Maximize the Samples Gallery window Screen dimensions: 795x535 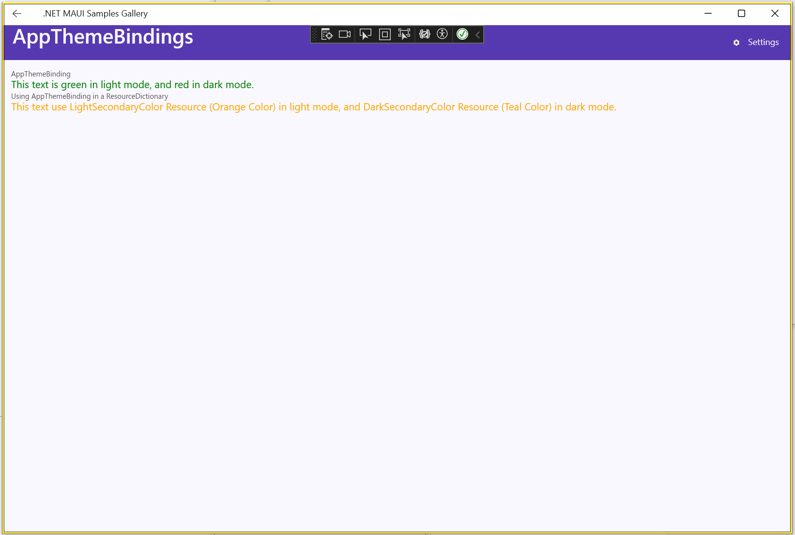pos(741,14)
